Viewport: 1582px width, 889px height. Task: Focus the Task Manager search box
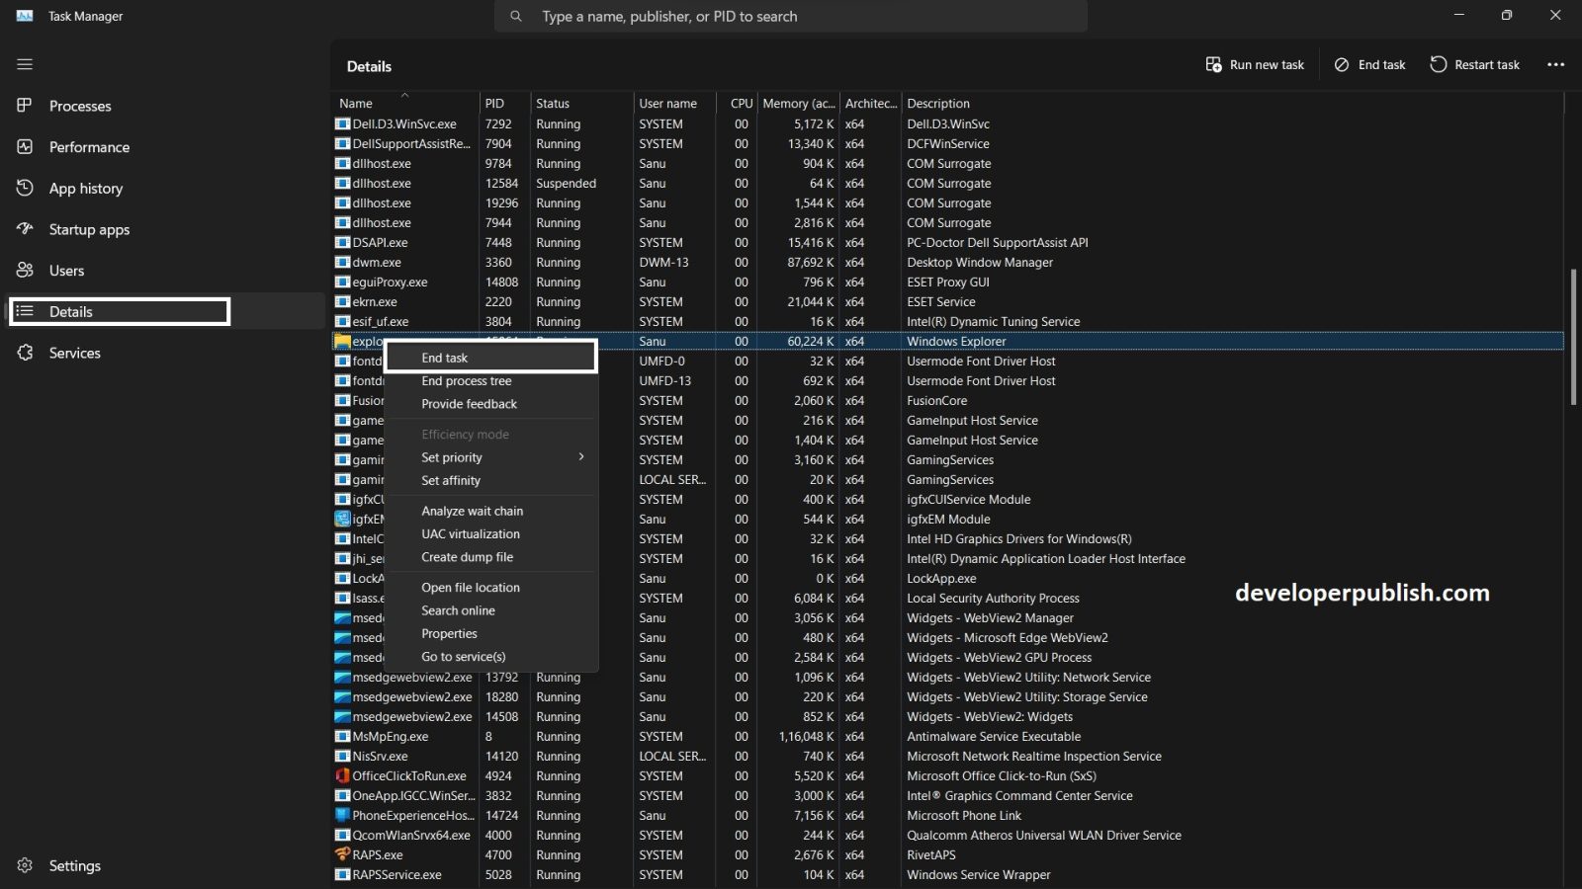pos(791,17)
